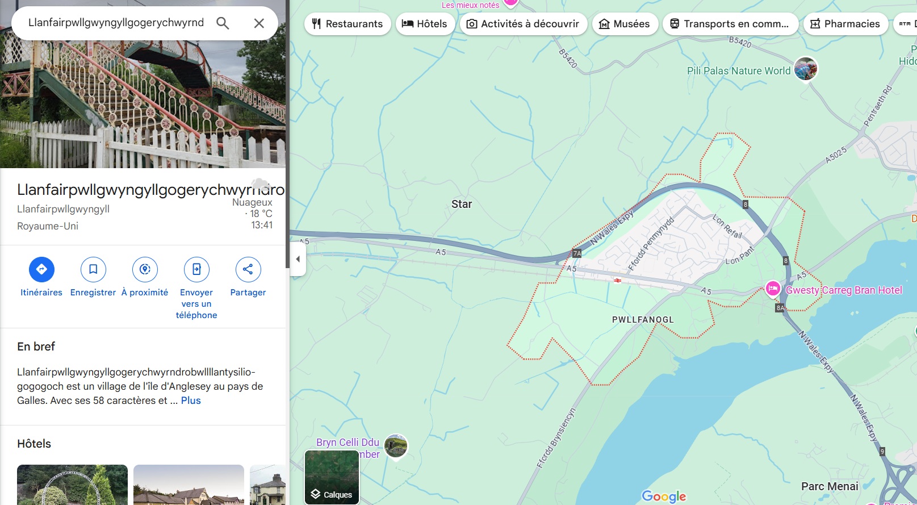This screenshot has width=917, height=505.
Task: Click the search box text field
Action: click(116, 23)
